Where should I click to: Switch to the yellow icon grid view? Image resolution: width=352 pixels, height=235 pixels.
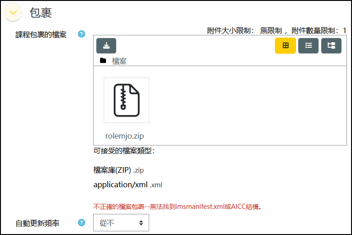click(x=285, y=46)
